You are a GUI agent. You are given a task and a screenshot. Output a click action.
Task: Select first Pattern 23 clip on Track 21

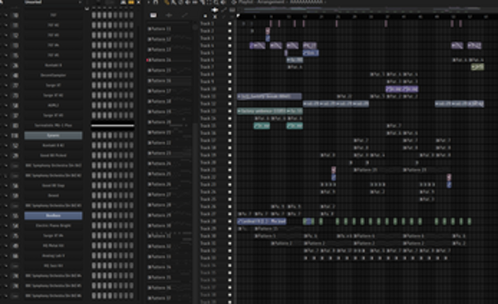377,170
